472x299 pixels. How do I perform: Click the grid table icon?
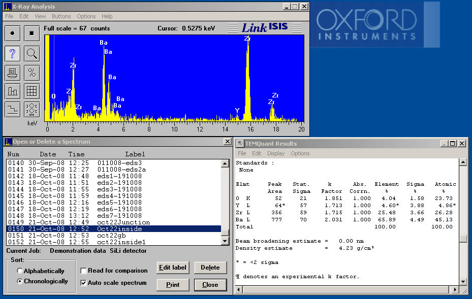32,91
